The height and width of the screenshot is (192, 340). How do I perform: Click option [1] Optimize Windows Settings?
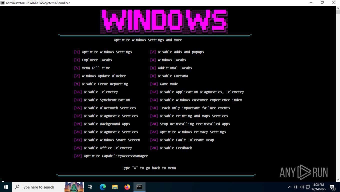[103, 52]
